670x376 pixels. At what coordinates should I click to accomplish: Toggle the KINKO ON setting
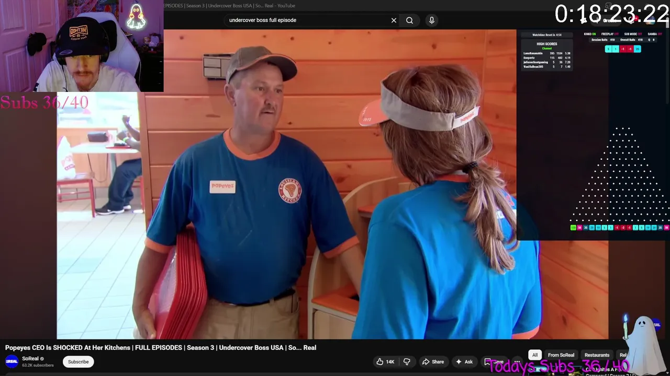coord(590,34)
